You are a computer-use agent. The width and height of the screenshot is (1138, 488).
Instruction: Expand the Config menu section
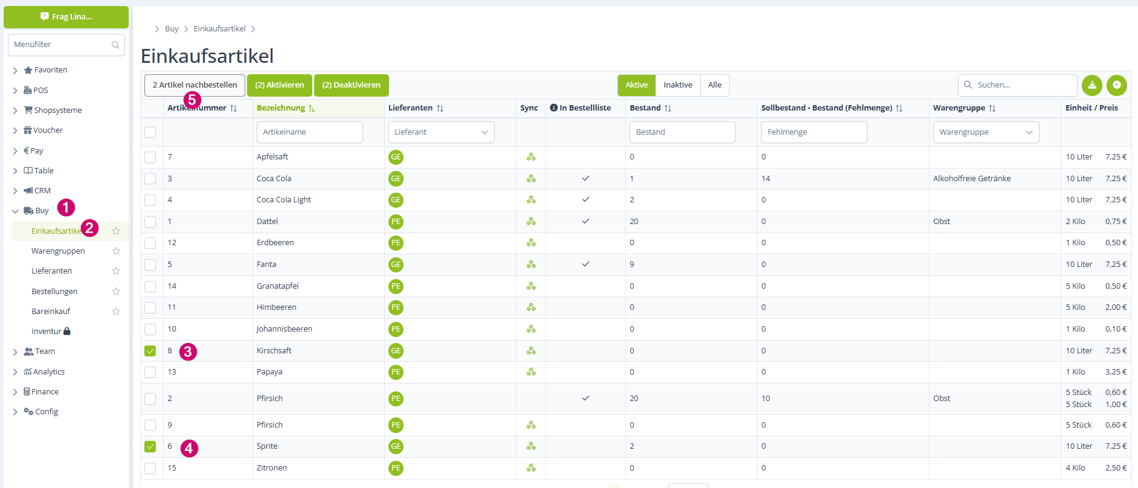(x=15, y=413)
